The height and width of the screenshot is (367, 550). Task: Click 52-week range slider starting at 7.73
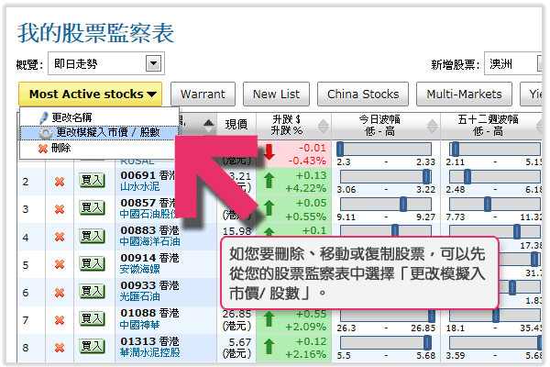pos(495,204)
